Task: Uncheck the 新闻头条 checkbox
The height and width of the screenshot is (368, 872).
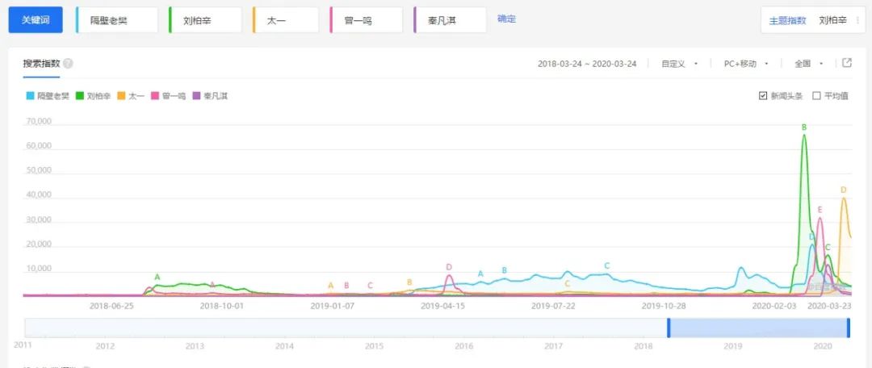Action: click(763, 96)
